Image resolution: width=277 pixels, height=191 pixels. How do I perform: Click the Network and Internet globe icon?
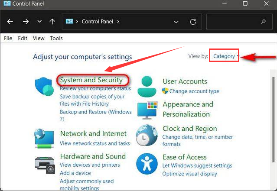45,138
